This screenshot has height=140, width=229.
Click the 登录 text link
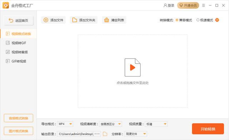171,5
